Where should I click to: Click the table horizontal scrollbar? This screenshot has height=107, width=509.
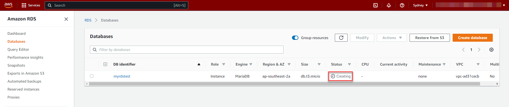point(285,84)
